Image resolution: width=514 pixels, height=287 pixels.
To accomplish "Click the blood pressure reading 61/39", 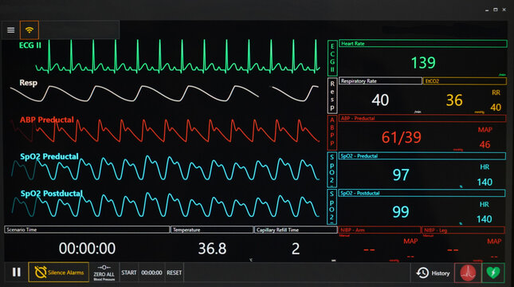I will click(x=401, y=137).
